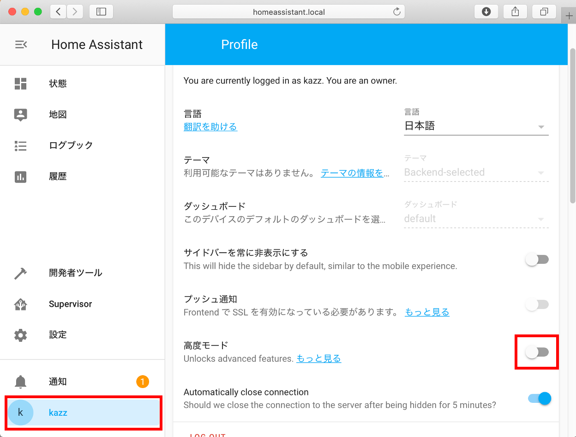Show Safari downloads
This screenshot has height=437, width=576.
(486, 12)
